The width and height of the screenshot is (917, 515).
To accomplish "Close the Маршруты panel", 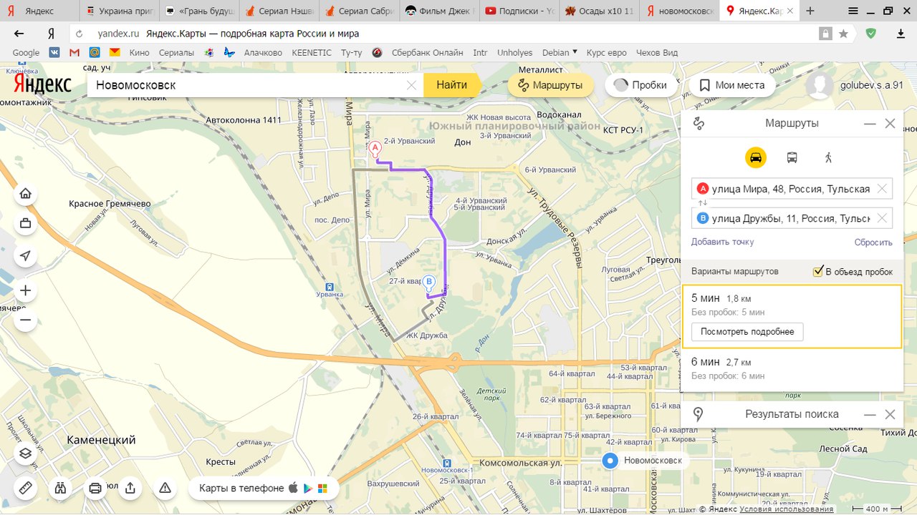I will (890, 124).
